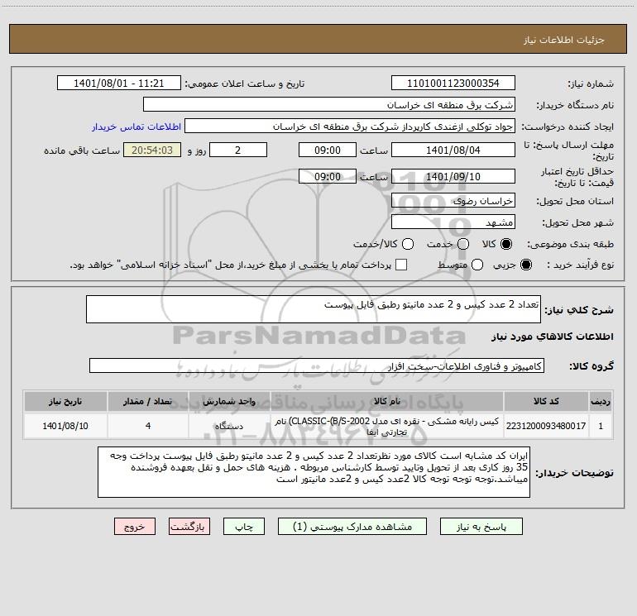Image resolution: width=637 pixels, height=616 pixels.
Task: Click the جزئیات اطلاعات نیاز page header
Action: click(564, 40)
